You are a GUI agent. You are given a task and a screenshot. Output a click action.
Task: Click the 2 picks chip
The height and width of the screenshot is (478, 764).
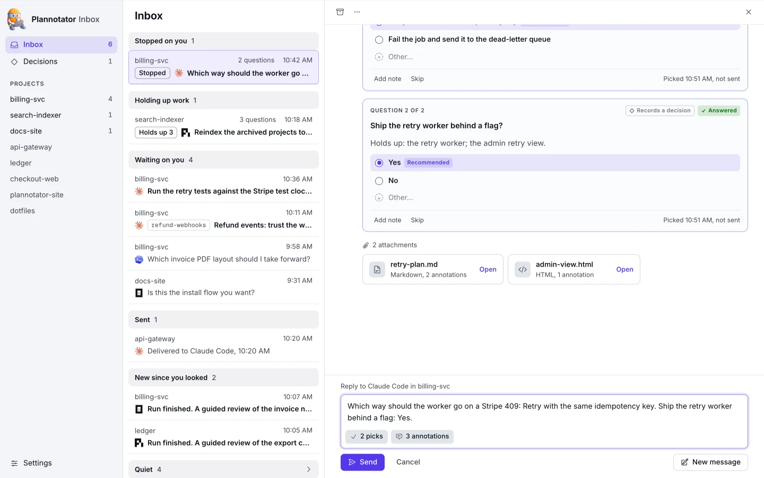coord(367,437)
